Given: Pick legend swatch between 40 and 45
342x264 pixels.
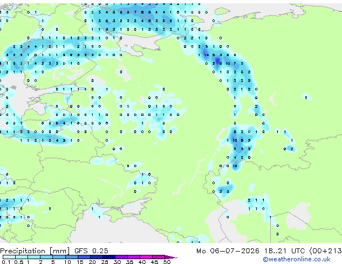Looking at the screenshot, I should (x=146, y=257).
